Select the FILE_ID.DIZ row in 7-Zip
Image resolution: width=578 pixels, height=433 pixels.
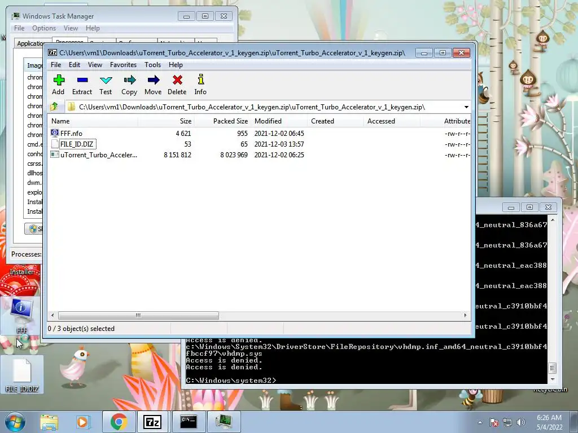pos(260,144)
